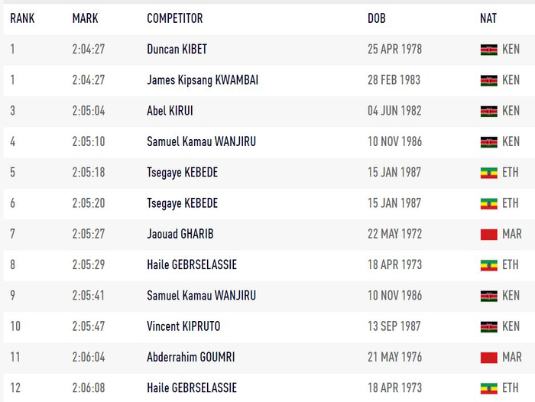Open Abderrahim GOUMRI's profile link
535x402 pixels.
(x=192, y=357)
